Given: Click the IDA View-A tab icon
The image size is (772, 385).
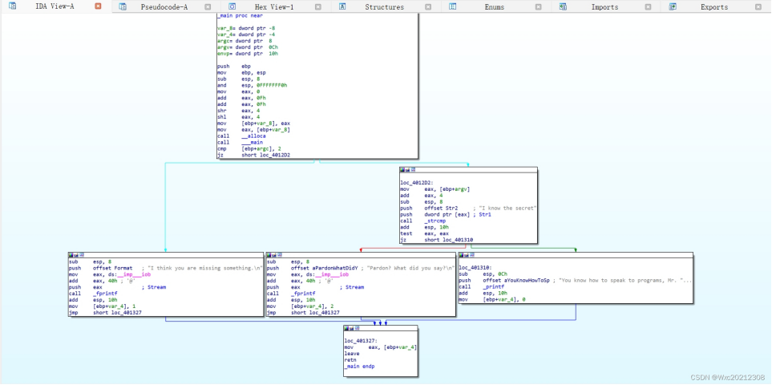Looking at the screenshot, I should [x=12, y=6].
